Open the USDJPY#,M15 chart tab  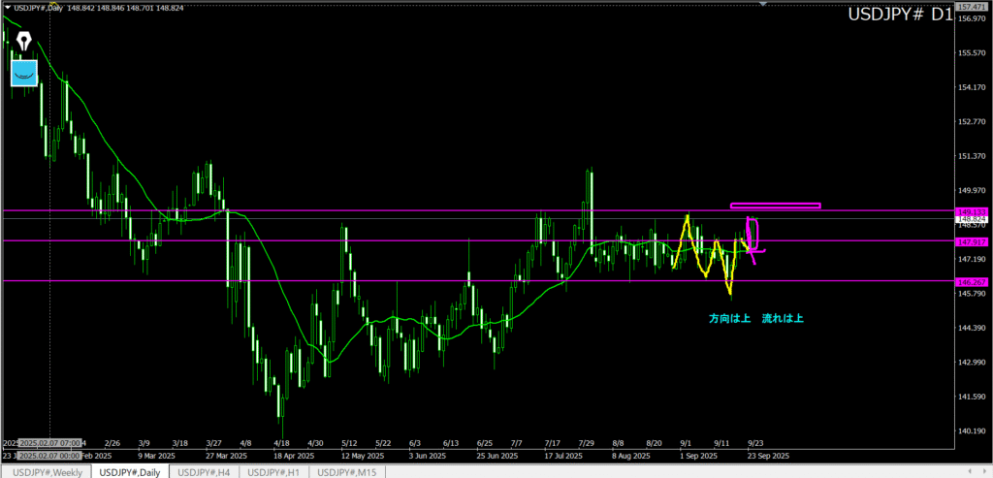347,471
